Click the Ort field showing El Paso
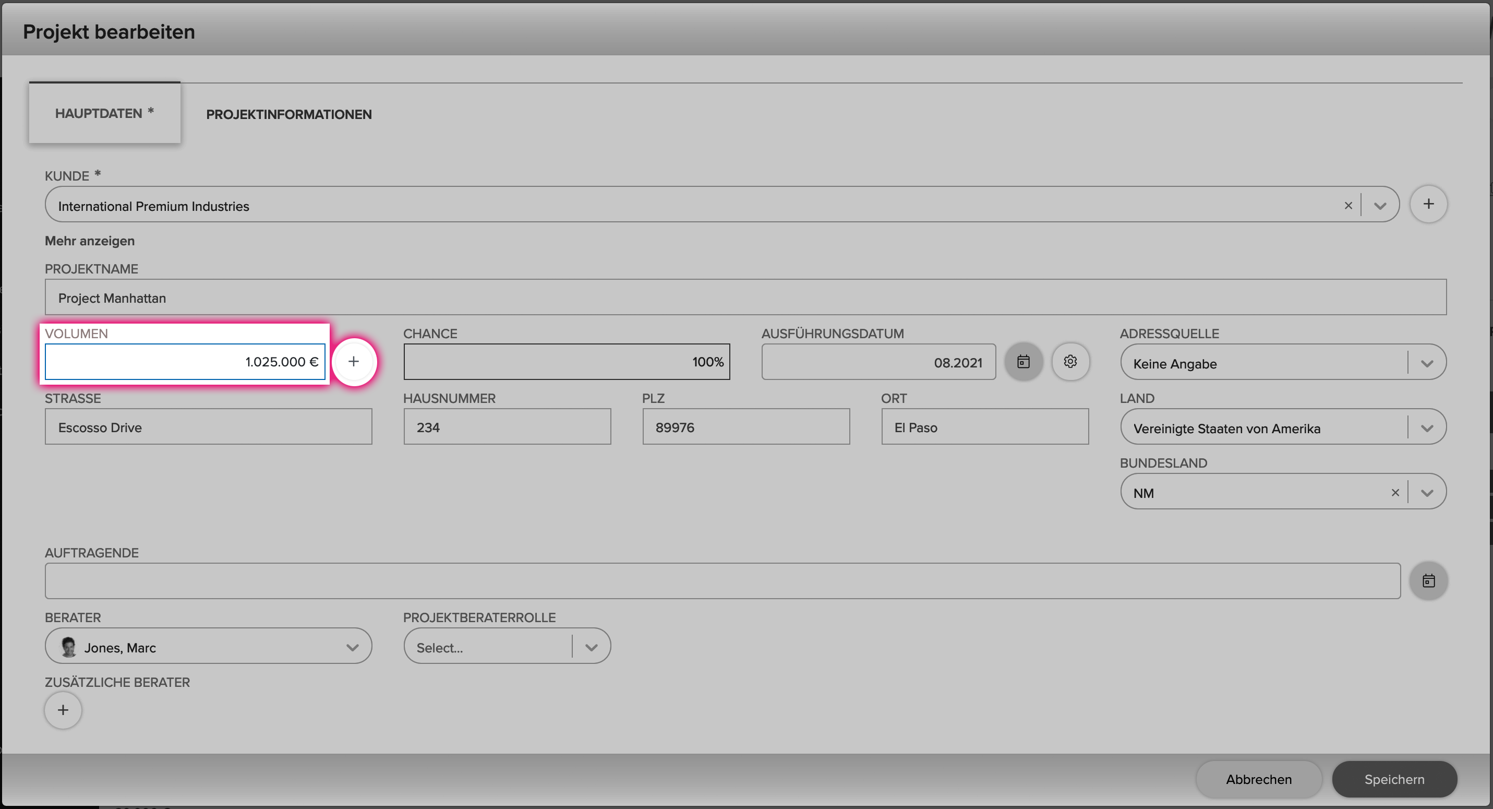The image size is (1493, 809). 985,427
